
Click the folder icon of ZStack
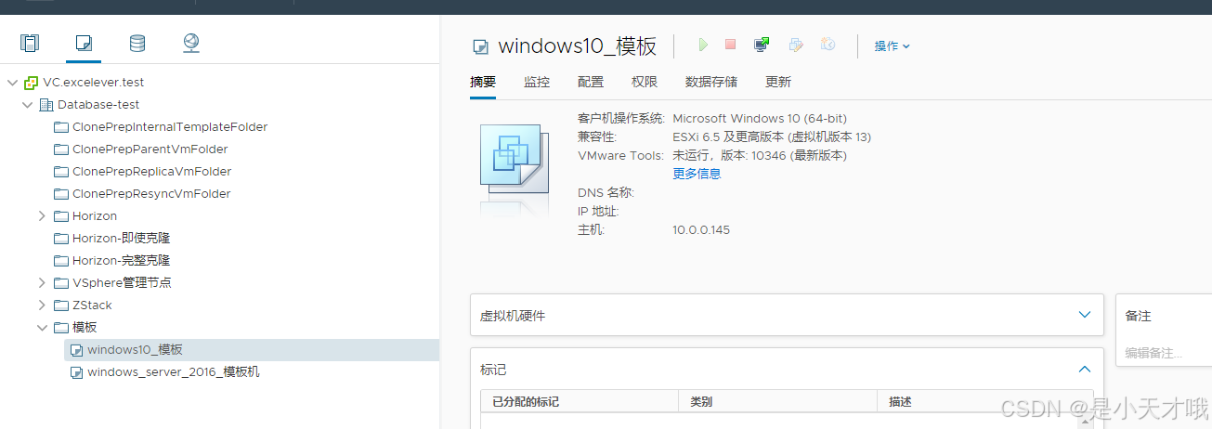[61, 305]
